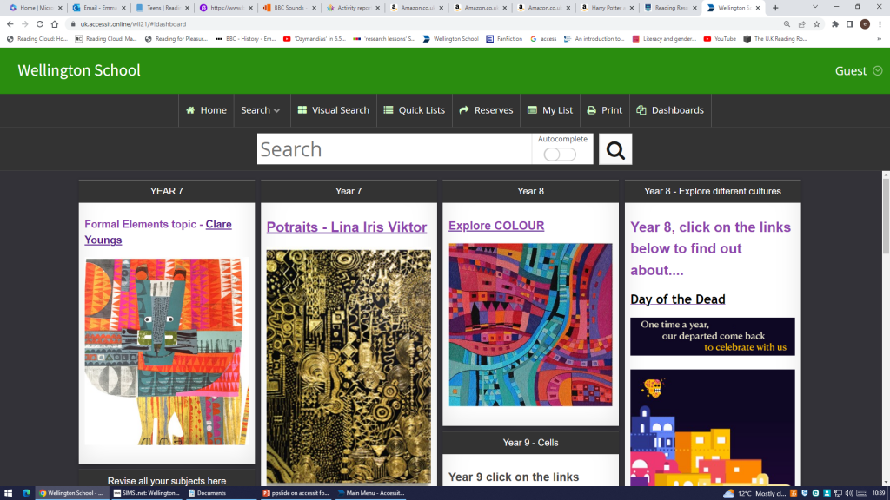
Task: Open the browser side panel icon
Action: pyautogui.click(x=850, y=23)
